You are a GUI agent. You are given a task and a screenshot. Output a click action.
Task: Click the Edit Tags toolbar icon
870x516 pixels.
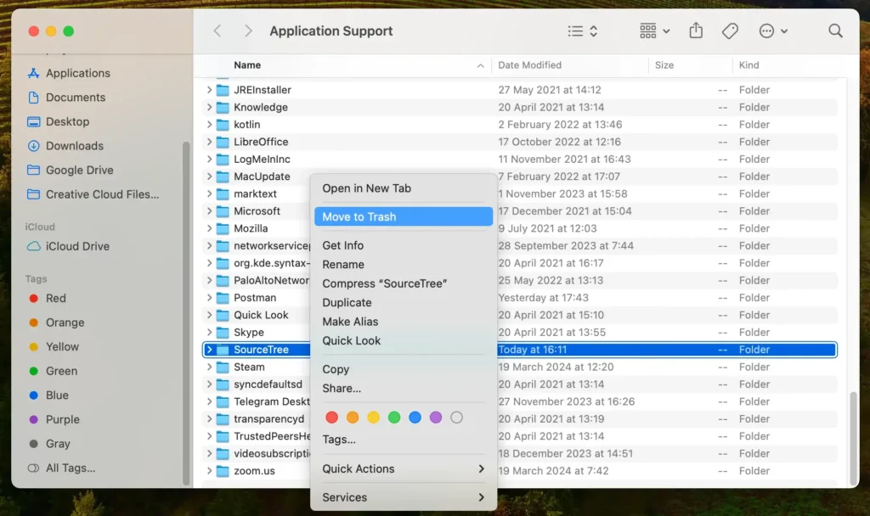click(x=730, y=31)
